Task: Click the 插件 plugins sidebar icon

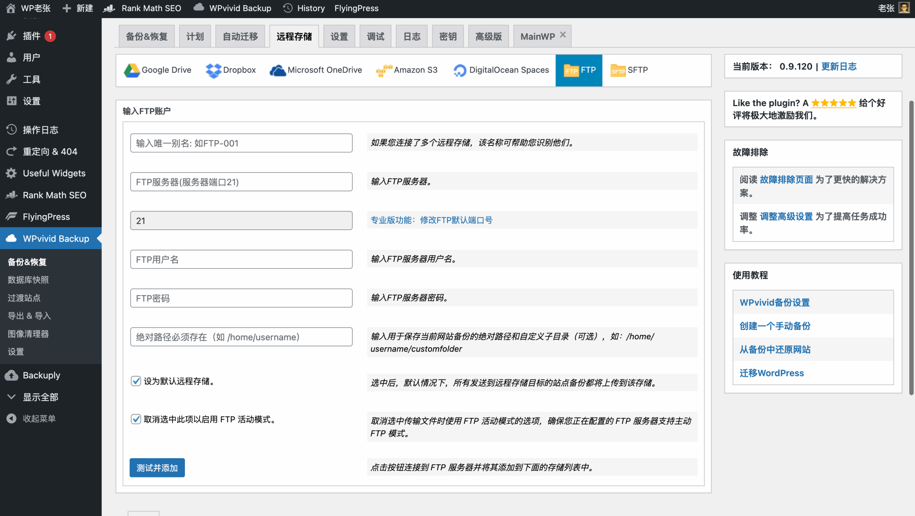Action: click(11, 36)
